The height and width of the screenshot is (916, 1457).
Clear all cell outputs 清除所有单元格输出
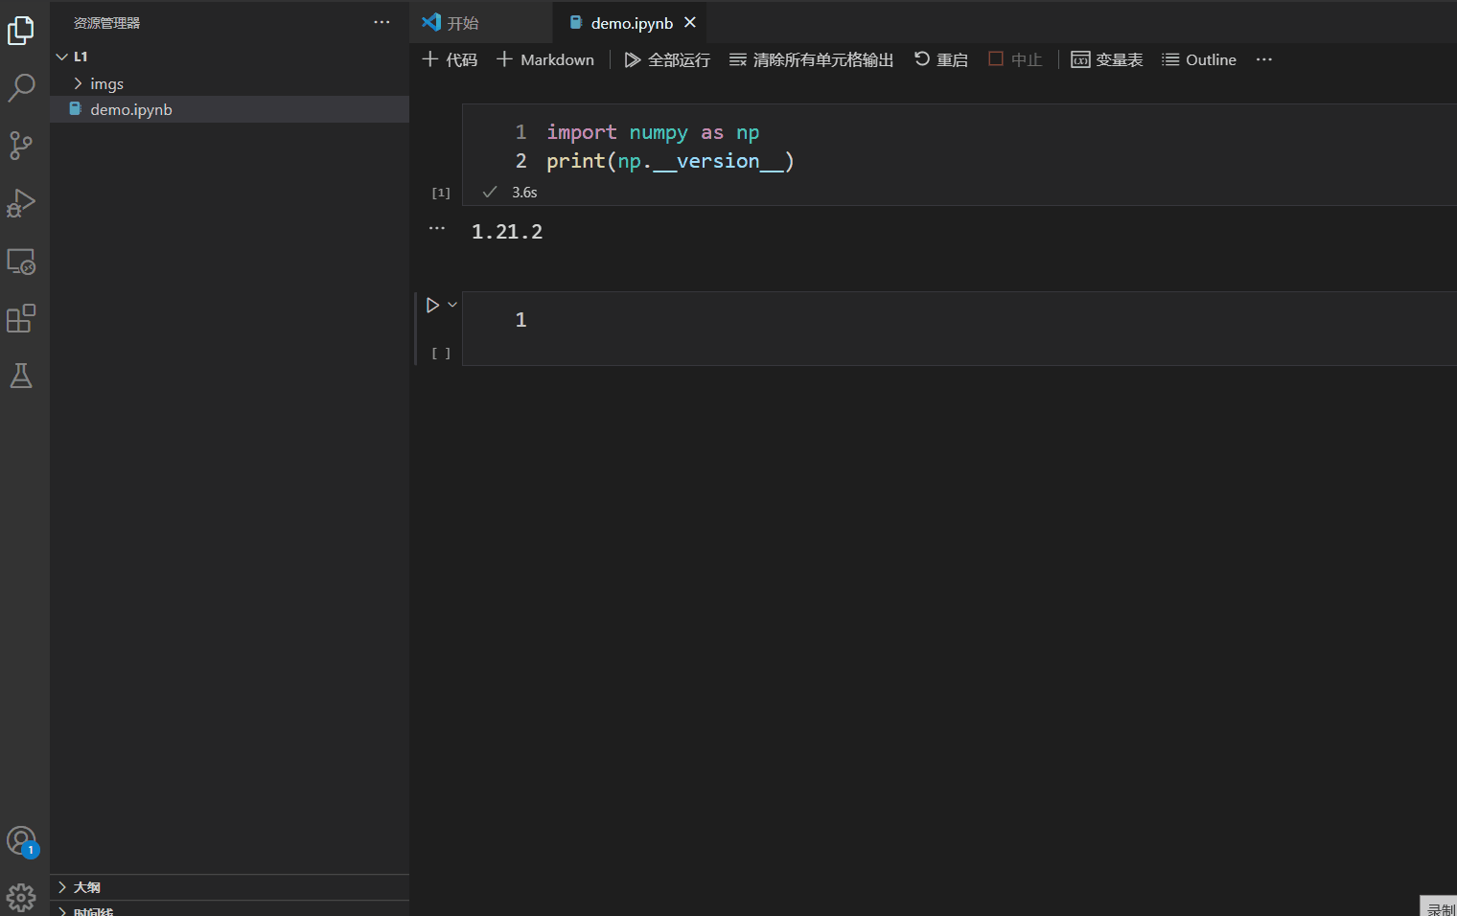click(x=811, y=59)
